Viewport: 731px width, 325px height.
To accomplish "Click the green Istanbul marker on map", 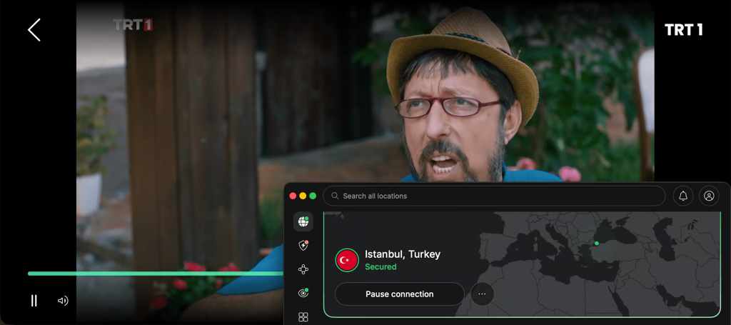I will click(596, 244).
